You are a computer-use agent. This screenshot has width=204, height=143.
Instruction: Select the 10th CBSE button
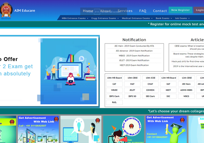pos(133,78)
